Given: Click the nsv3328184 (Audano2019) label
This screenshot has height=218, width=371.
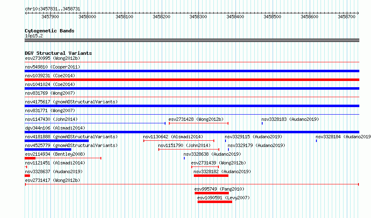Looking at the screenshot, I should click(343, 137).
